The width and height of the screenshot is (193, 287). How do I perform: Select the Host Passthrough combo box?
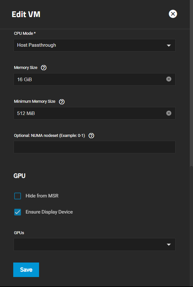click(95, 45)
